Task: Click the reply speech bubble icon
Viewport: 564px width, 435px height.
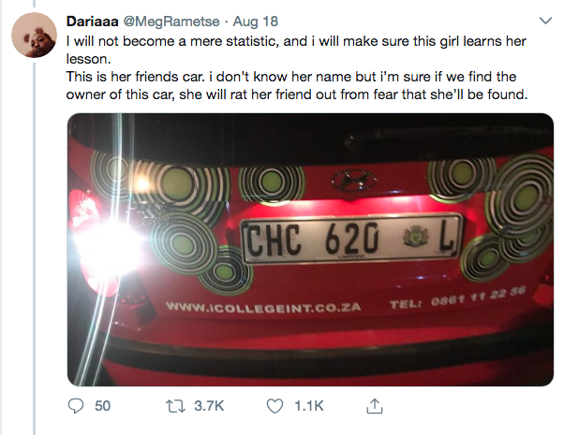Action: click(x=77, y=405)
